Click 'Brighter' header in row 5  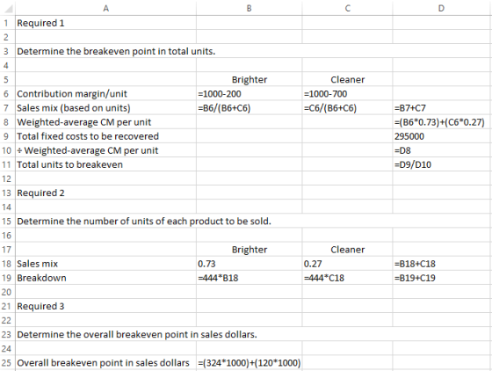pyautogui.click(x=250, y=79)
